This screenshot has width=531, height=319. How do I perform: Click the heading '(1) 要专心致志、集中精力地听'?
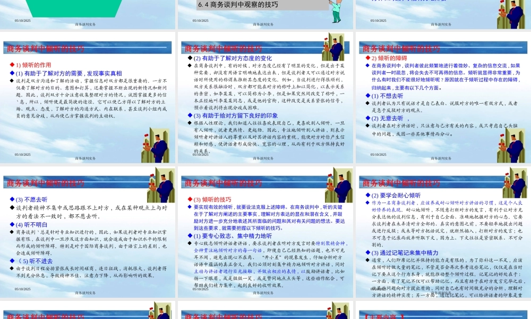pyautogui.click(x=233, y=236)
